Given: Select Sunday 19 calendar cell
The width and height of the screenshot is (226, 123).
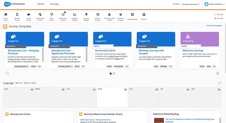Looking at the screenshot, I should [19, 97].
